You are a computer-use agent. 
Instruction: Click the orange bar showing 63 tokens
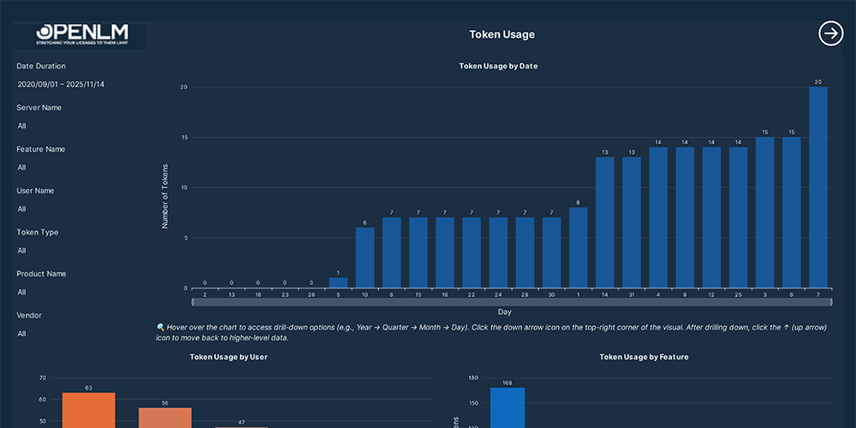[x=88, y=410]
